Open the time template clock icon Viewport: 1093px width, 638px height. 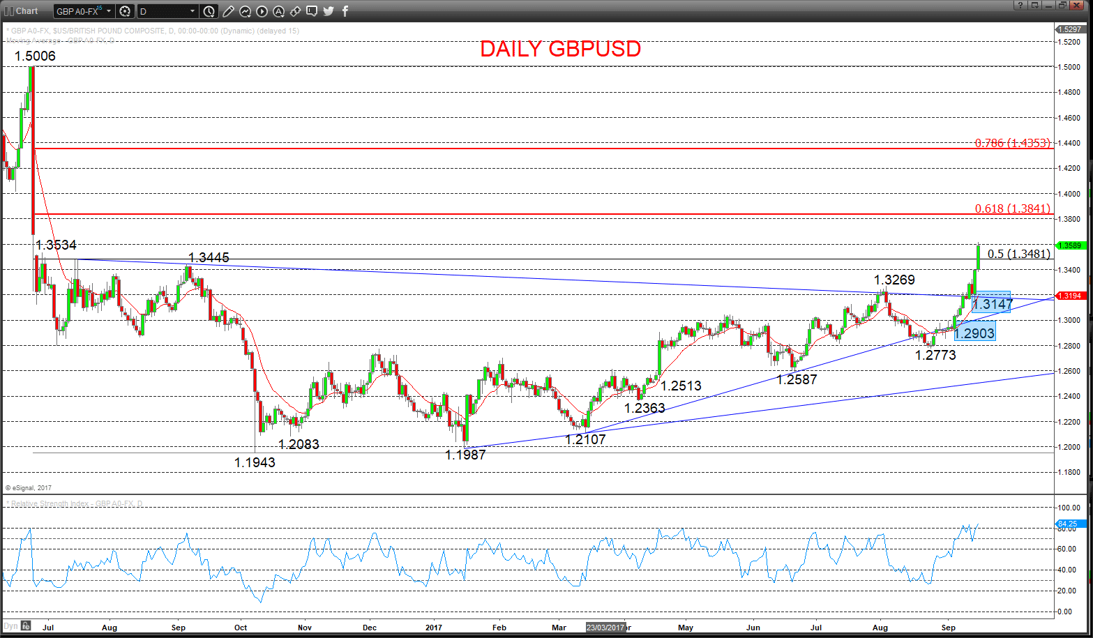click(x=209, y=11)
